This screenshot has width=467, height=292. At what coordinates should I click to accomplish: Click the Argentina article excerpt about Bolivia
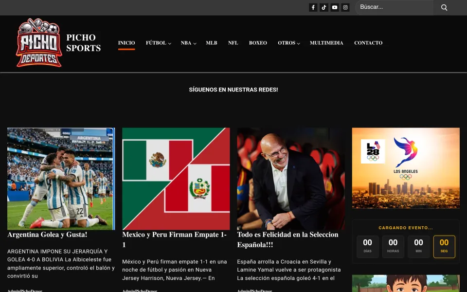coord(61,264)
